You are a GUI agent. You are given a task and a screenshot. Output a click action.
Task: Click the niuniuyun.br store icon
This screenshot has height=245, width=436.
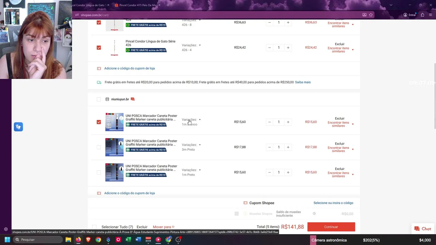pos(107,99)
